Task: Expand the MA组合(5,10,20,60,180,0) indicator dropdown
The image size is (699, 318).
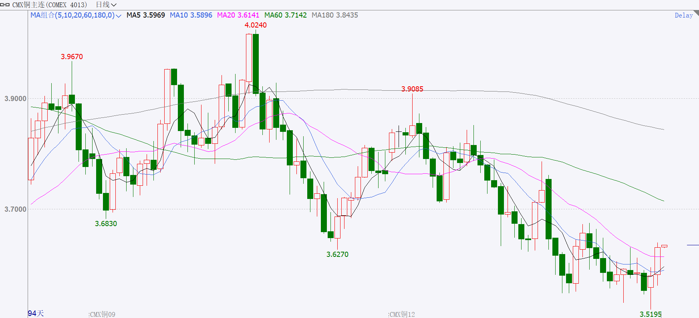Action: pos(76,15)
